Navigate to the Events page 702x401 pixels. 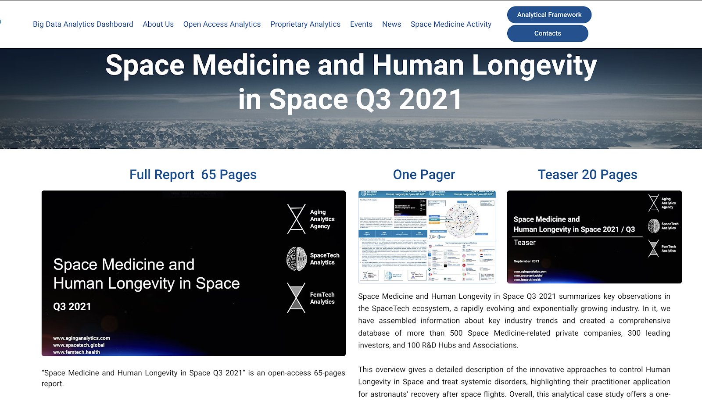(361, 24)
